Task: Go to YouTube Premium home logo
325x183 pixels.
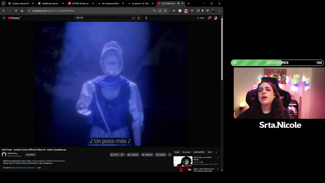Action: (14, 18)
